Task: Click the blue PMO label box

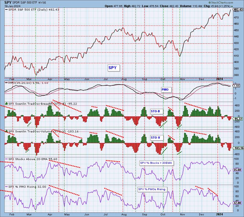Action: [166, 90]
